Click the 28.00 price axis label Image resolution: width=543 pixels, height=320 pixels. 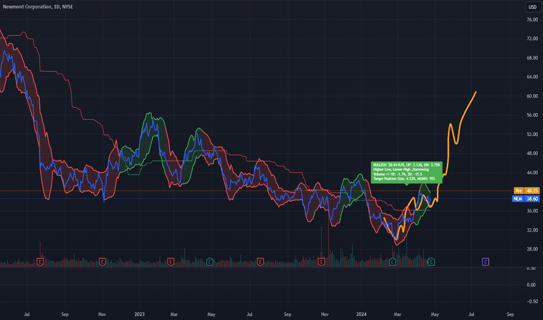pos(533,249)
